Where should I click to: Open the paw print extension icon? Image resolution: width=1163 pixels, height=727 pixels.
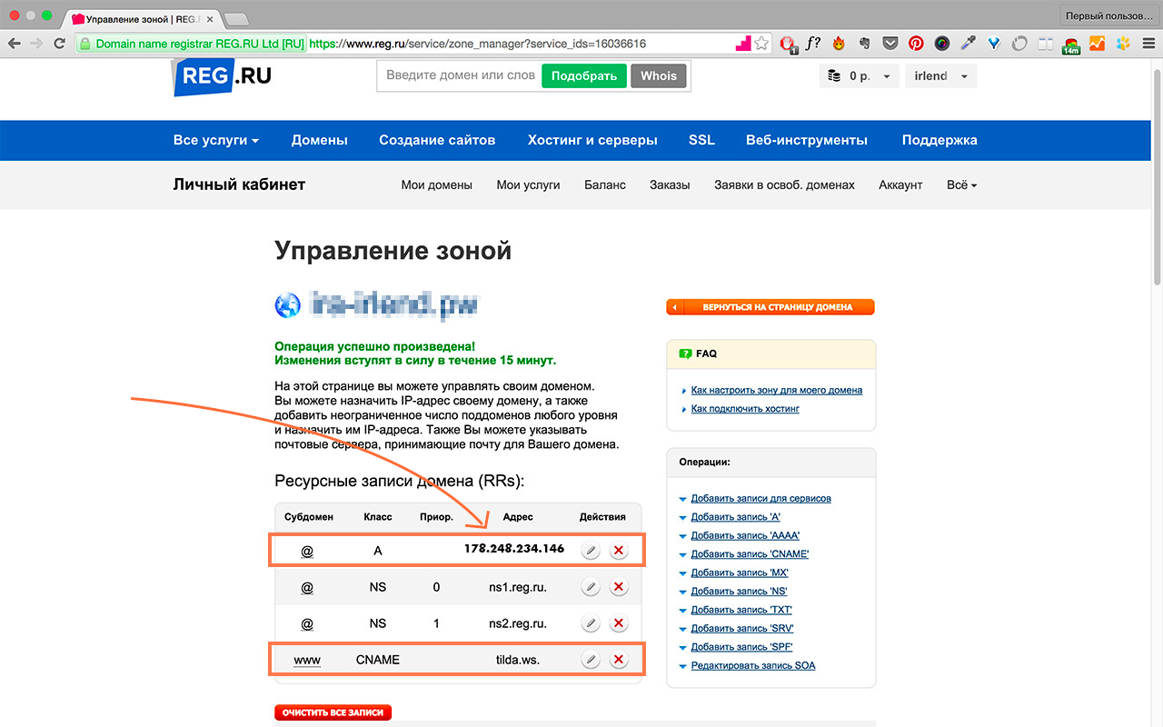point(1123,43)
